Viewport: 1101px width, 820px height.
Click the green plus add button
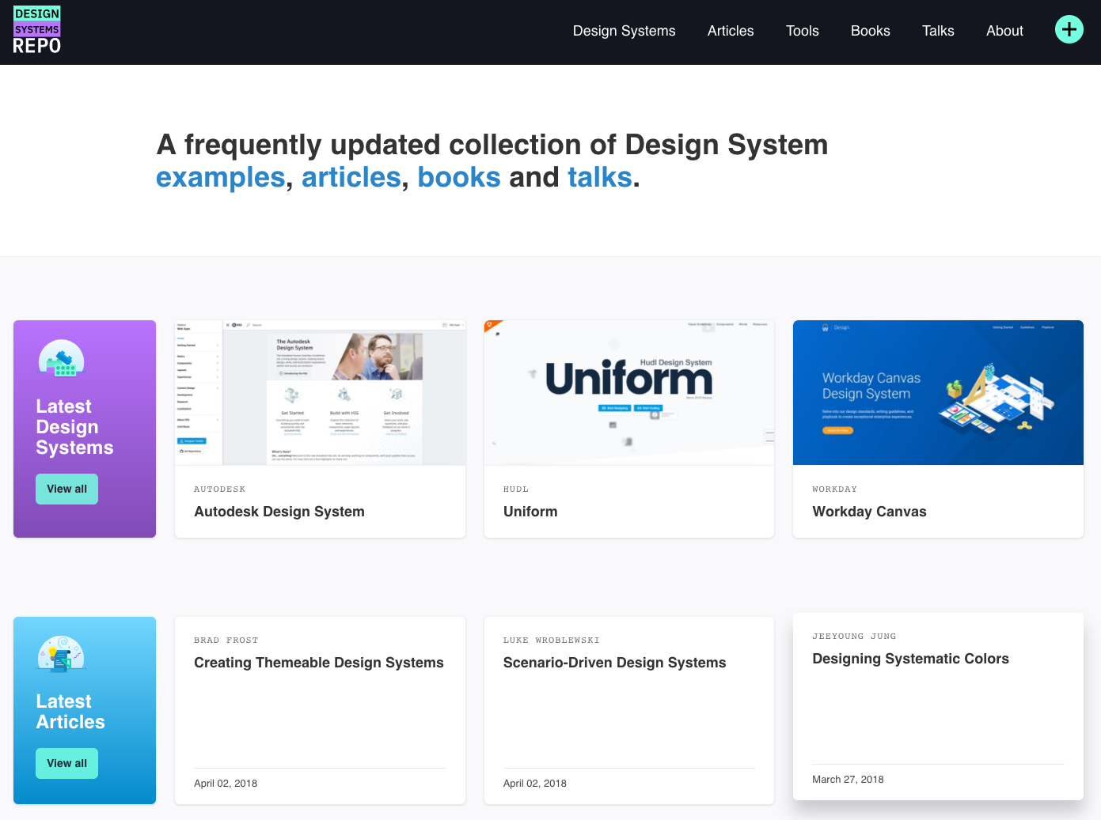tap(1069, 30)
